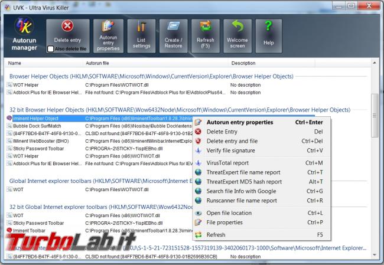Choose Search file Info with Google
Screen dimensions: 384x265
point(261,191)
